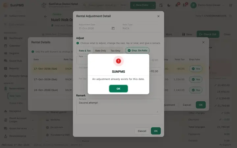The height and width of the screenshot is (148, 237).
Task: Open the Adjustment Date calendar picker
Action: coord(113,28)
